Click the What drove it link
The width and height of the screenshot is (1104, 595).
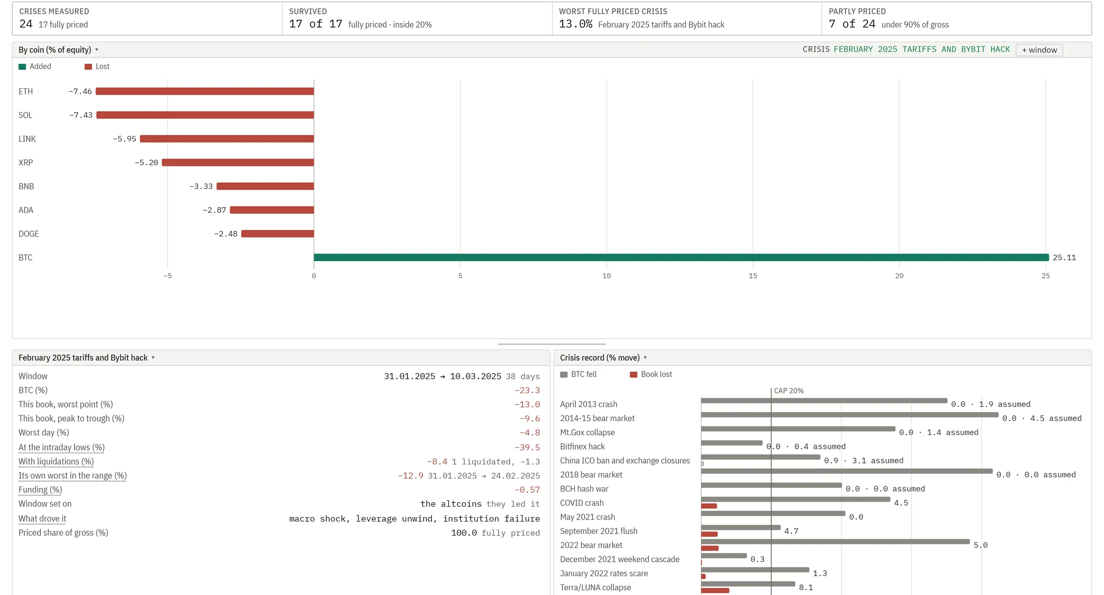pyautogui.click(x=42, y=519)
